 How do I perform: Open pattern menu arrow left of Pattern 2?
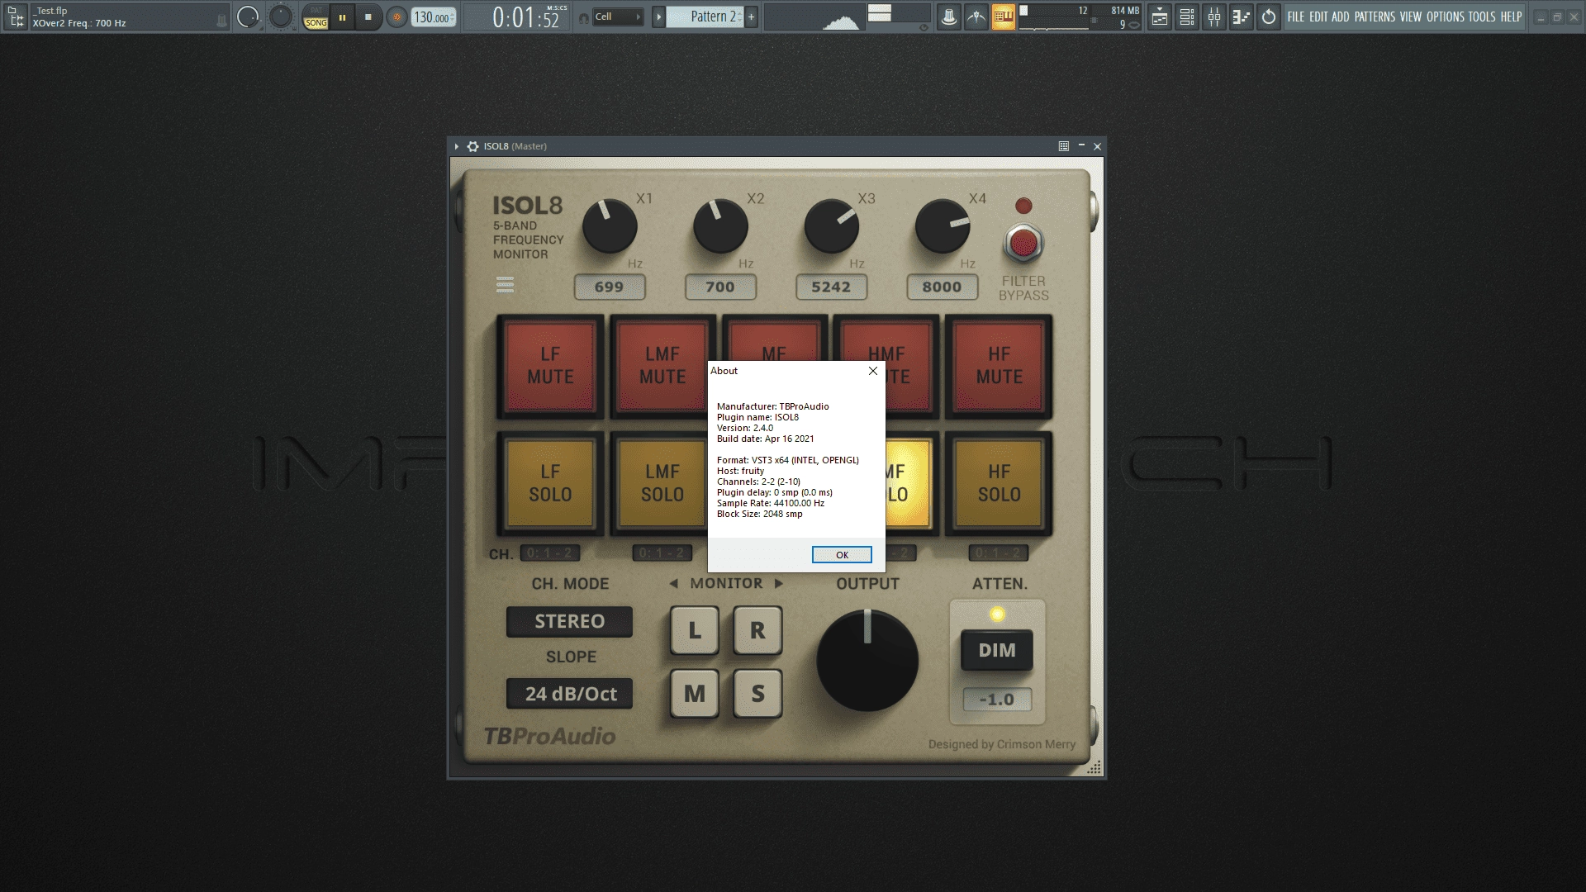click(658, 17)
